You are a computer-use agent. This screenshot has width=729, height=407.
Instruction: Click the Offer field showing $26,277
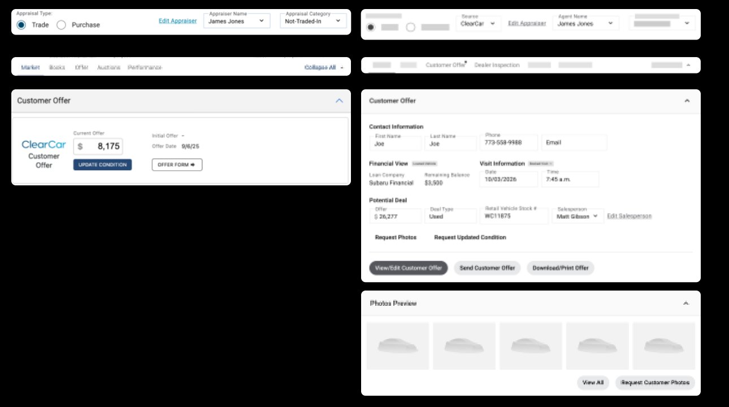click(x=396, y=216)
